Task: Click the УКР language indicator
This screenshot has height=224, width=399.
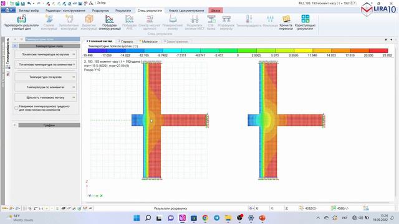Action: [344, 218]
